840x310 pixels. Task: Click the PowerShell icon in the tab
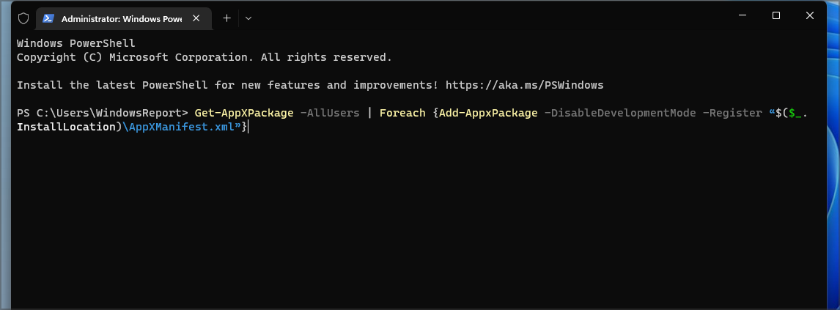48,18
